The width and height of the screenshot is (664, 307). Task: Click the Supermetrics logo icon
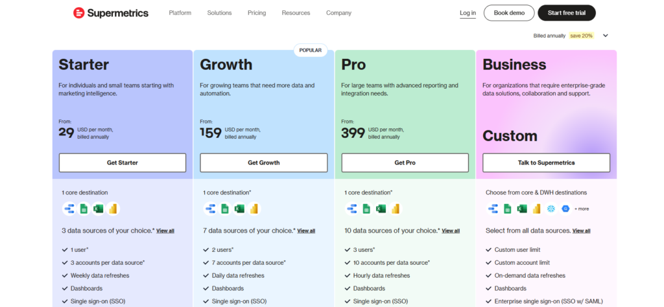click(x=78, y=13)
